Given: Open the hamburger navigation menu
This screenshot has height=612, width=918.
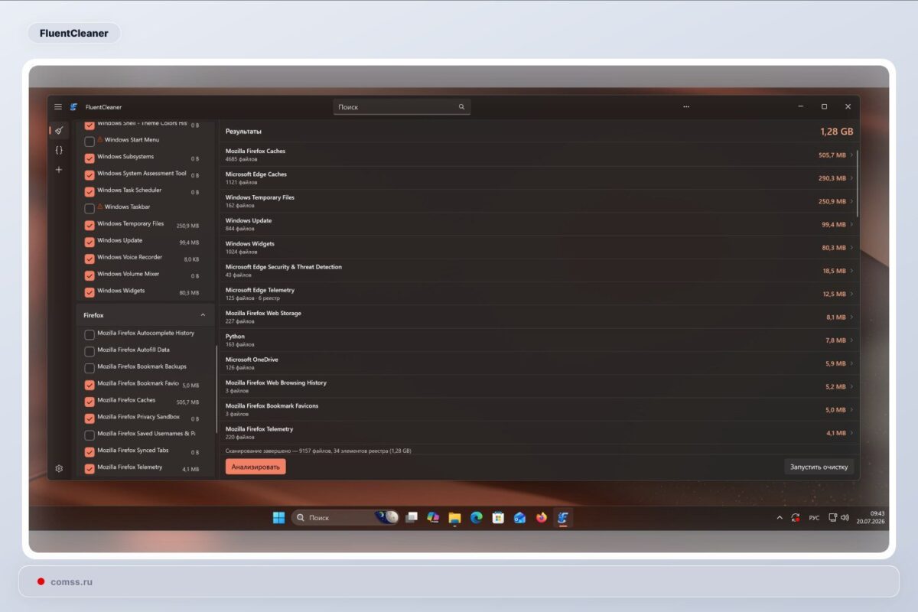Looking at the screenshot, I should [58, 107].
